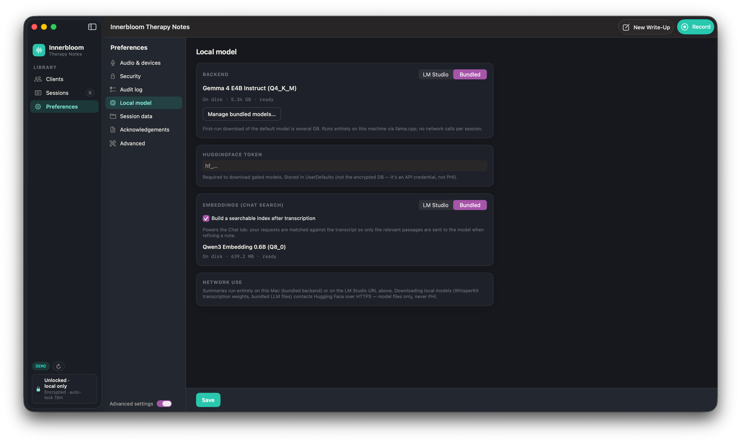This screenshot has width=741, height=443.
Task: Open the Security preferences
Action: (x=144, y=76)
